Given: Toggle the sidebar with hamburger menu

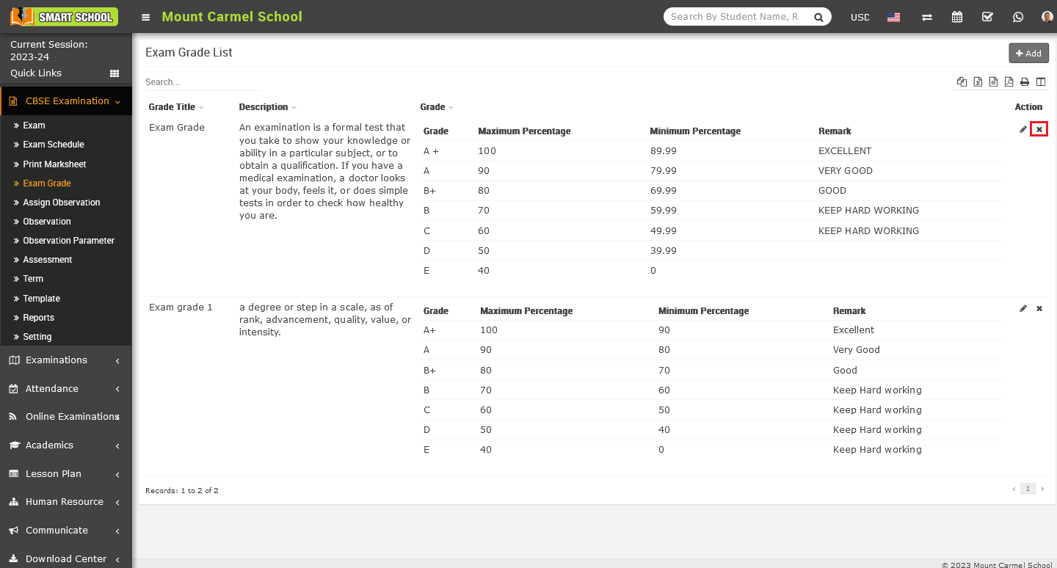Looking at the screenshot, I should point(146,17).
